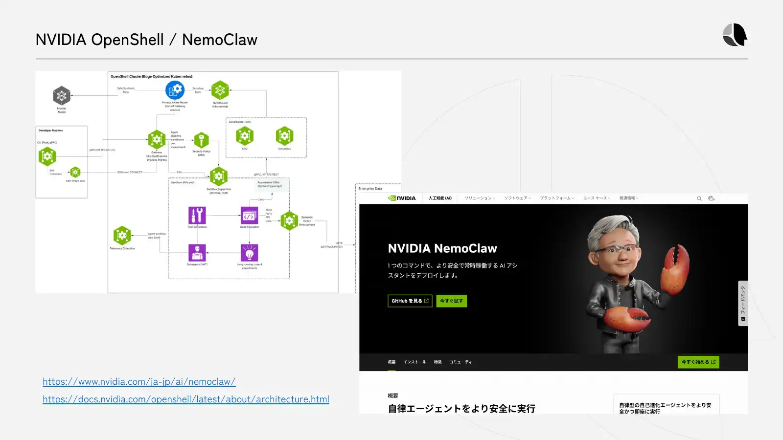This screenshot has height=440, width=783.
Task: Switch to the コミュニティ section tab
Action: point(461,362)
